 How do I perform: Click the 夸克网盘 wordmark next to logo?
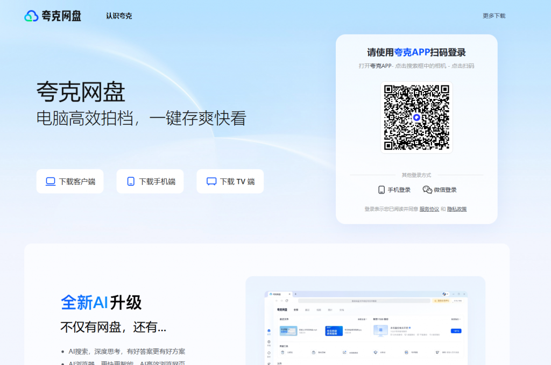click(61, 16)
